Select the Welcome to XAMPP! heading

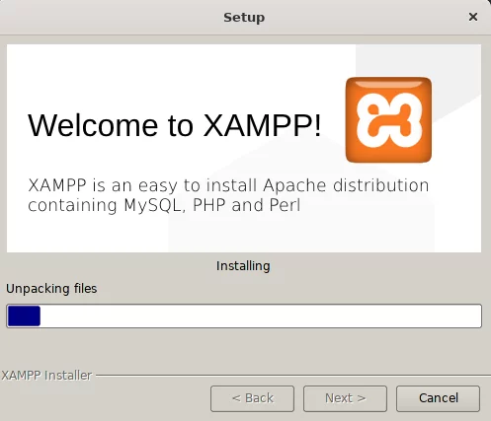pyautogui.click(x=175, y=125)
